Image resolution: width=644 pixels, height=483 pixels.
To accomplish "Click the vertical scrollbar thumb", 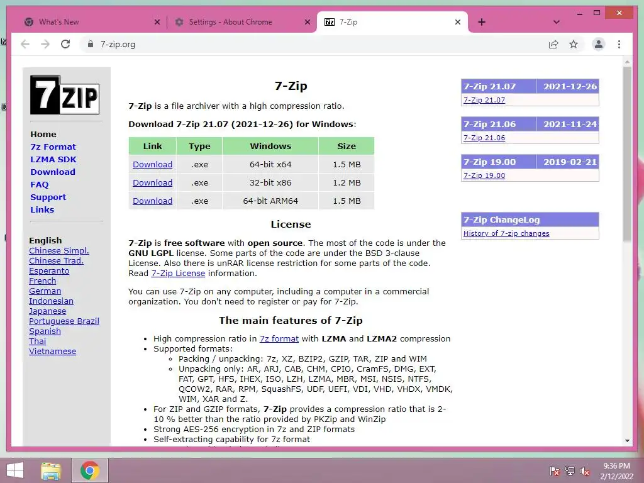I will point(627,154).
